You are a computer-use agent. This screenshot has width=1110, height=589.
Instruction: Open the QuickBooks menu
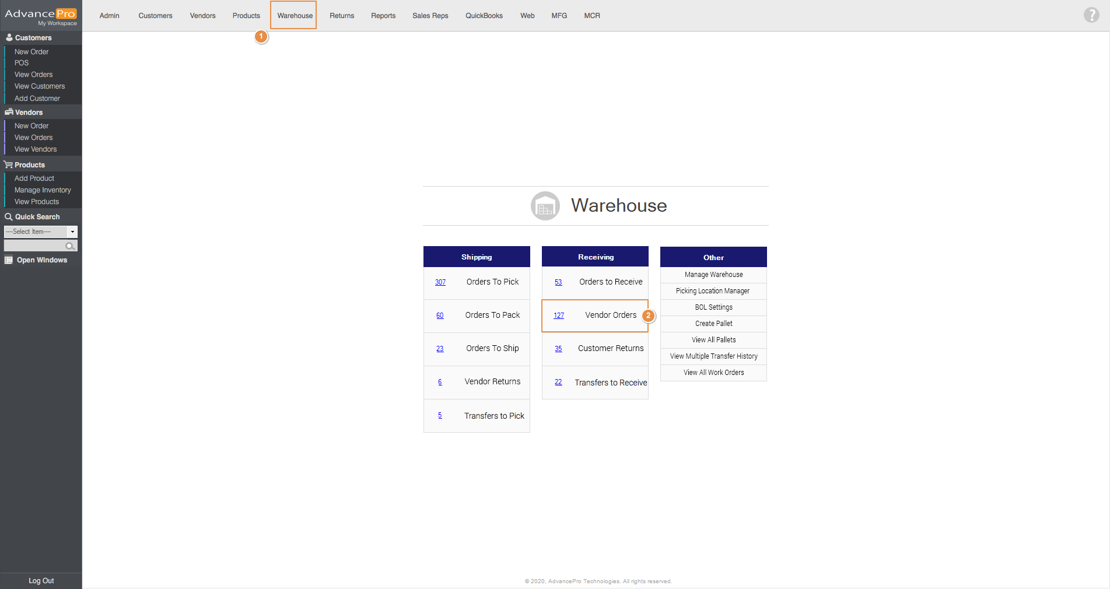[x=484, y=16]
